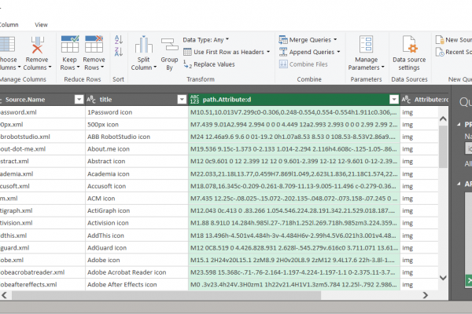This screenshot has height=314, width=472.
Task: Expand the Data Type: Any dropdown
Action: 227,39
